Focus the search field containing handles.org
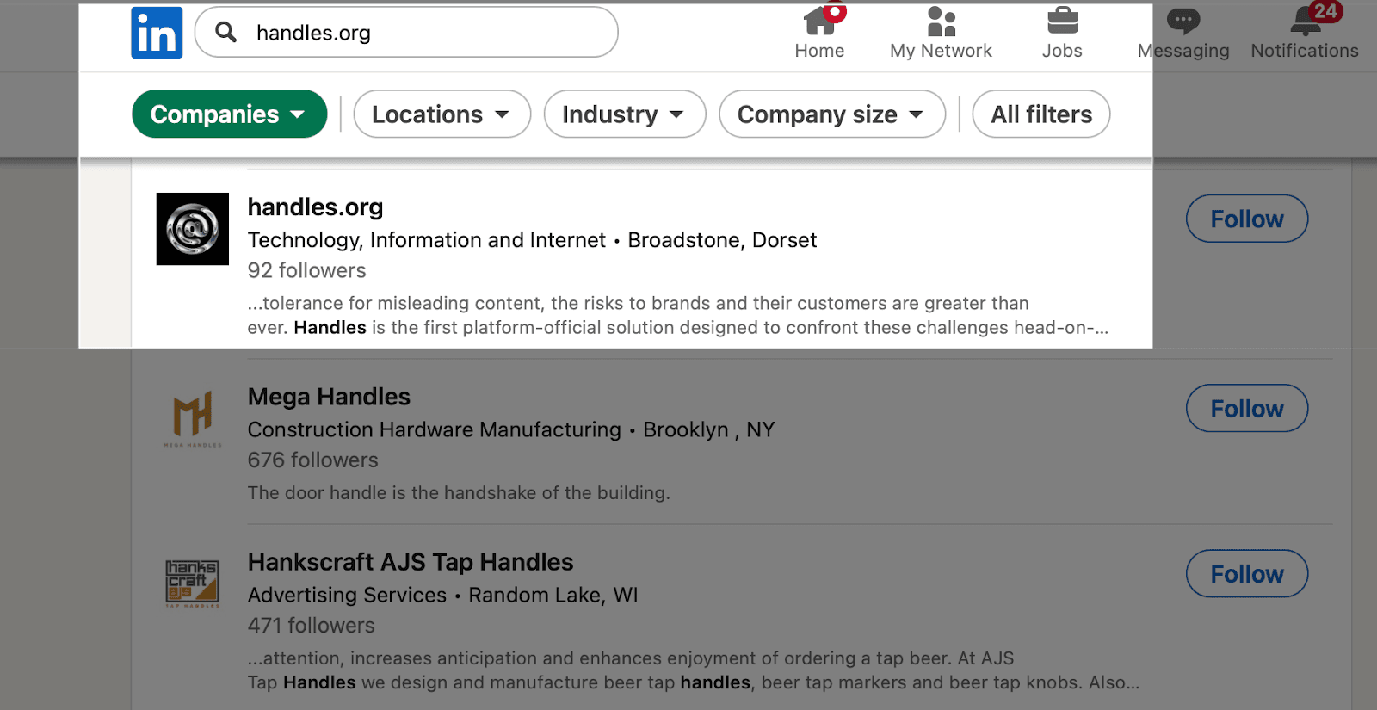 pos(406,33)
